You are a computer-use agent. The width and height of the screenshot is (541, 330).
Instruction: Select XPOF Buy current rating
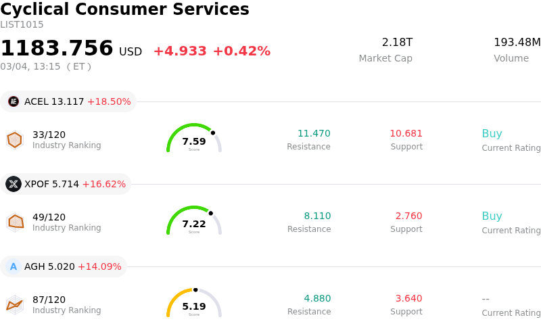point(492,216)
